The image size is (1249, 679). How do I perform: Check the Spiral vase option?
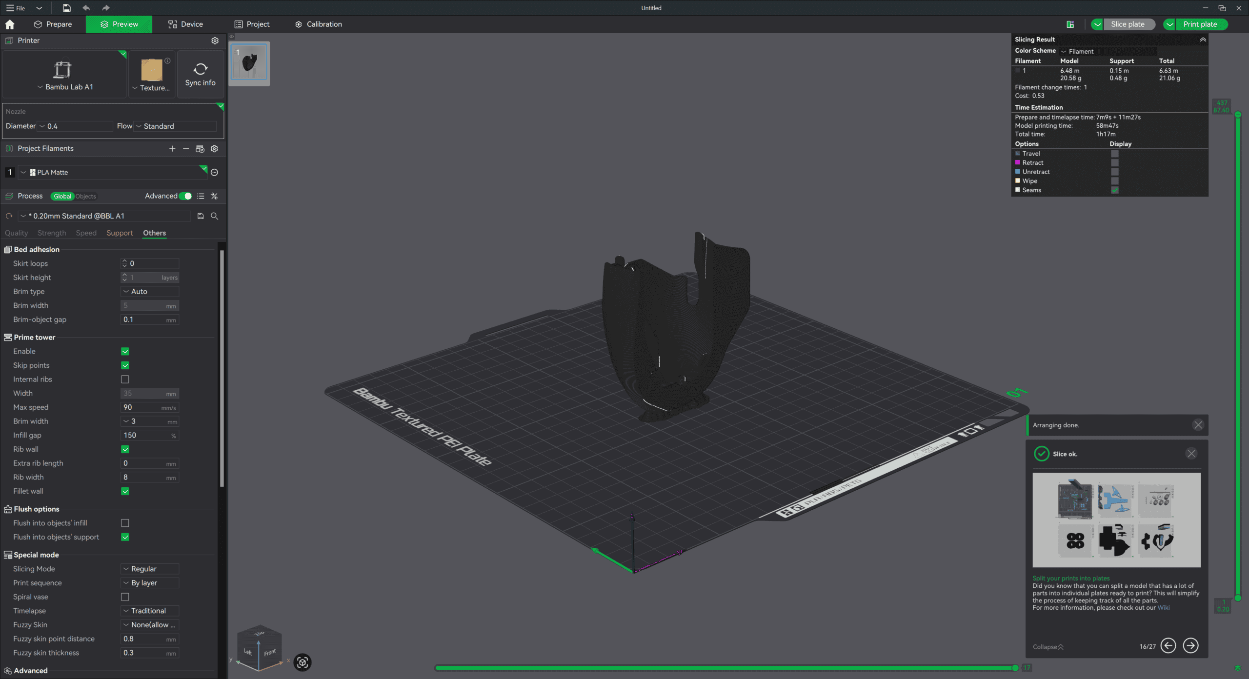(x=125, y=597)
